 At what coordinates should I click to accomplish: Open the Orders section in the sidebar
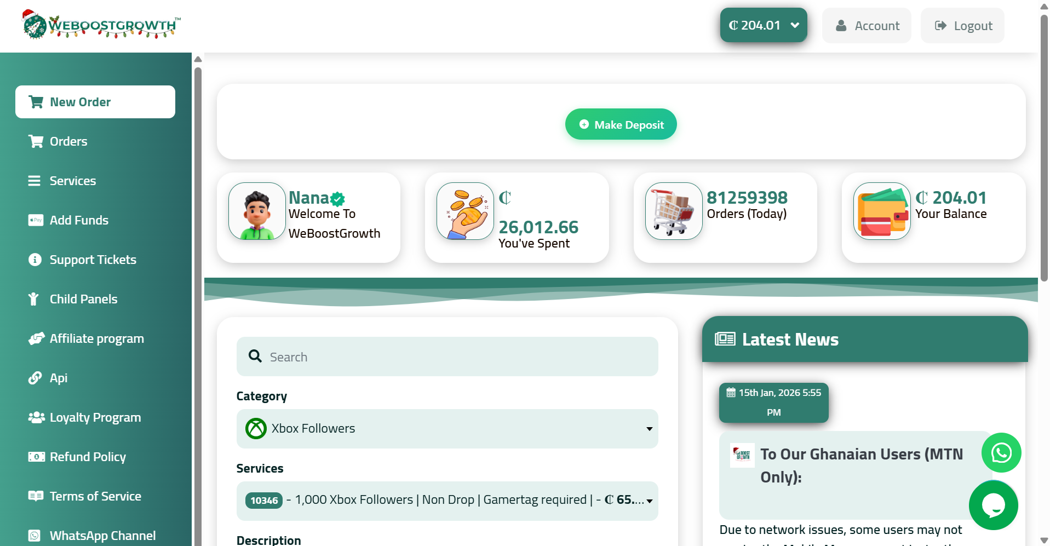pyautogui.click(x=36, y=141)
